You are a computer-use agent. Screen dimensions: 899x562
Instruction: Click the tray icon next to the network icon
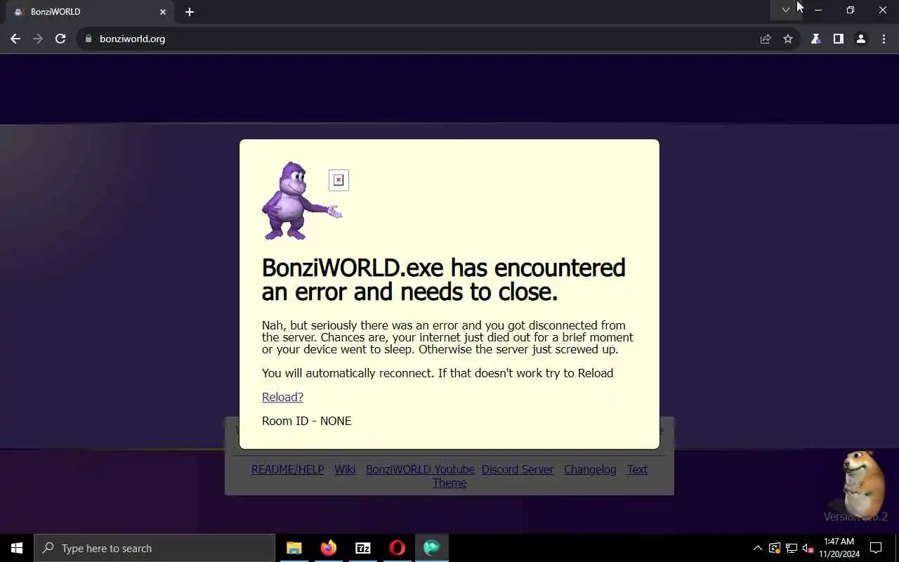(x=775, y=548)
